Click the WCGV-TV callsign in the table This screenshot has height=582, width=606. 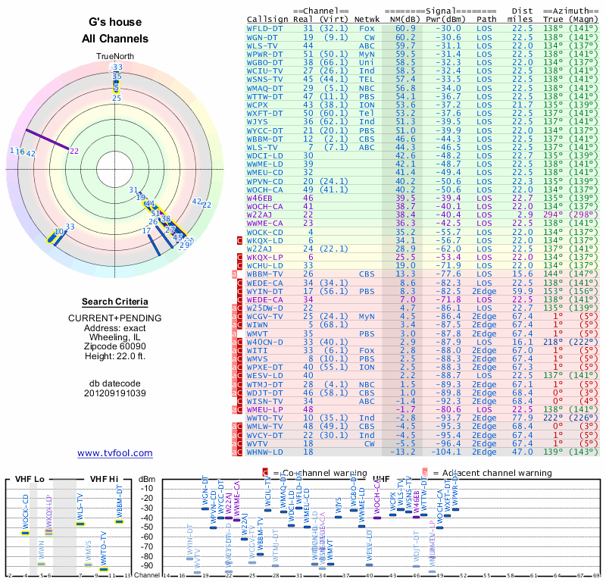point(264,317)
